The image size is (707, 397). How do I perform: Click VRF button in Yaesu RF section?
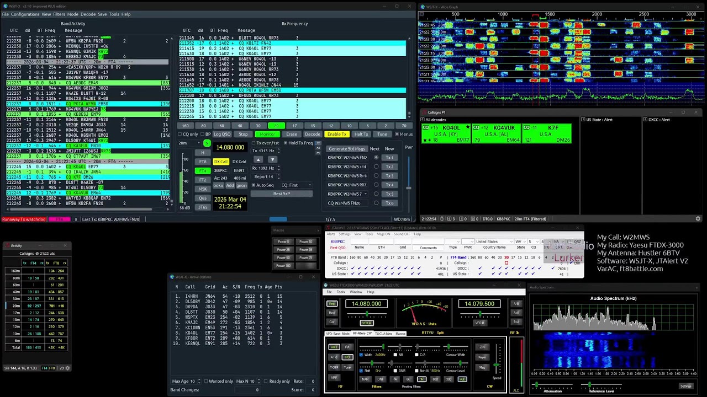(334, 378)
